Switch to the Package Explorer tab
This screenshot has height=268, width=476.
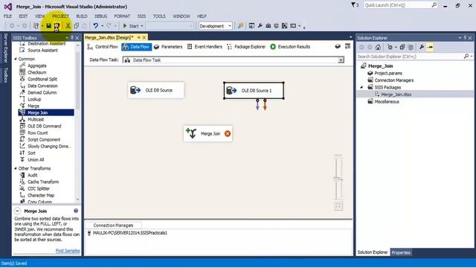(246, 47)
